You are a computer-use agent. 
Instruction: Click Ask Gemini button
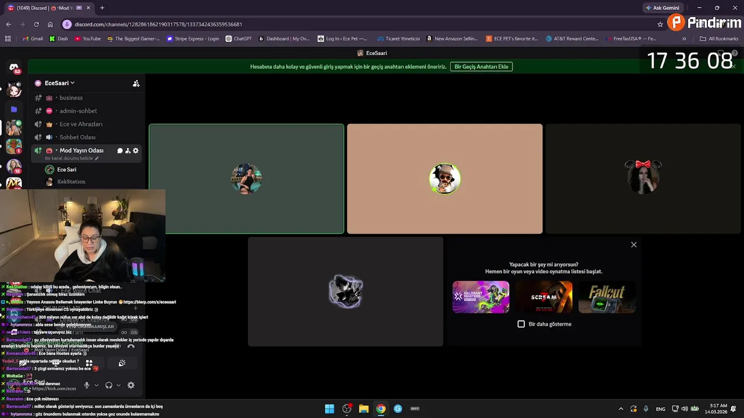pyautogui.click(x=663, y=8)
